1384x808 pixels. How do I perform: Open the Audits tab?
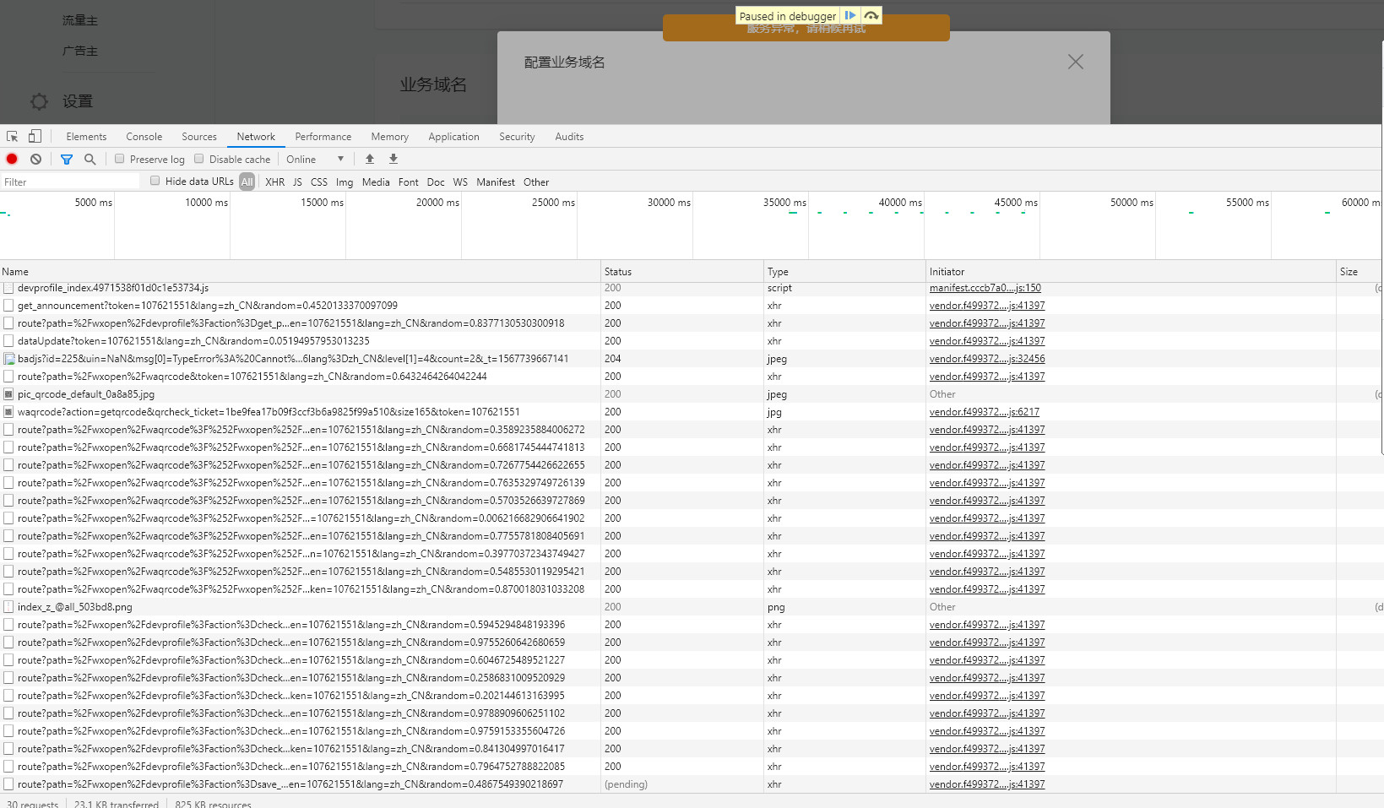(569, 137)
